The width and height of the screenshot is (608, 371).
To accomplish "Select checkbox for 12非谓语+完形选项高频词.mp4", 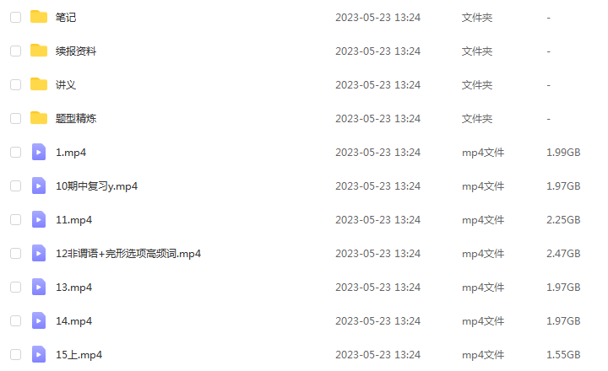I will 15,253.
